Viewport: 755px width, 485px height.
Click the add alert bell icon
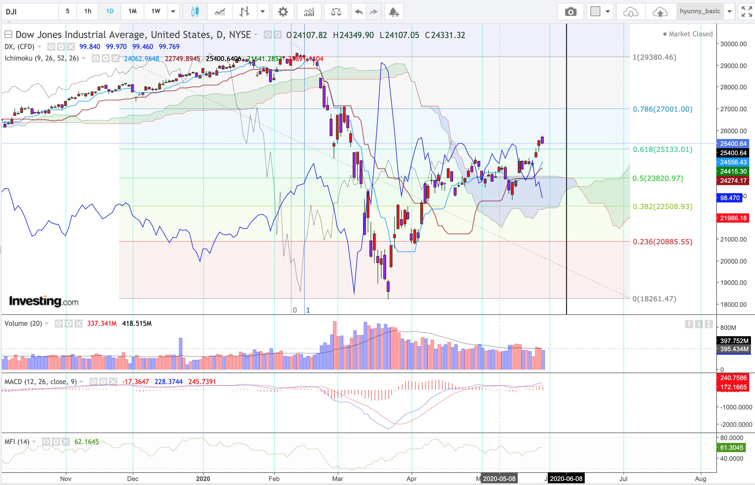[393, 12]
